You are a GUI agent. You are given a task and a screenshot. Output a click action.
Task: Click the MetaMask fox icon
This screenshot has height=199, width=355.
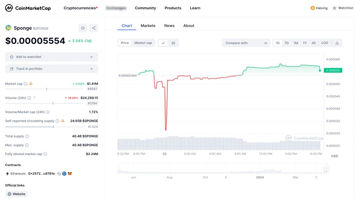click(x=70, y=174)
